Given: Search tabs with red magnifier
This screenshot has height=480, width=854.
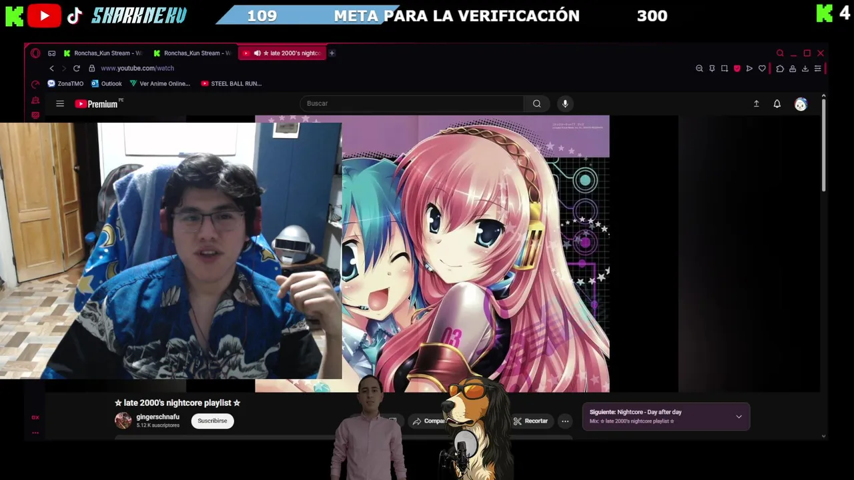Looking at the screenshot, I should point(780,53).
